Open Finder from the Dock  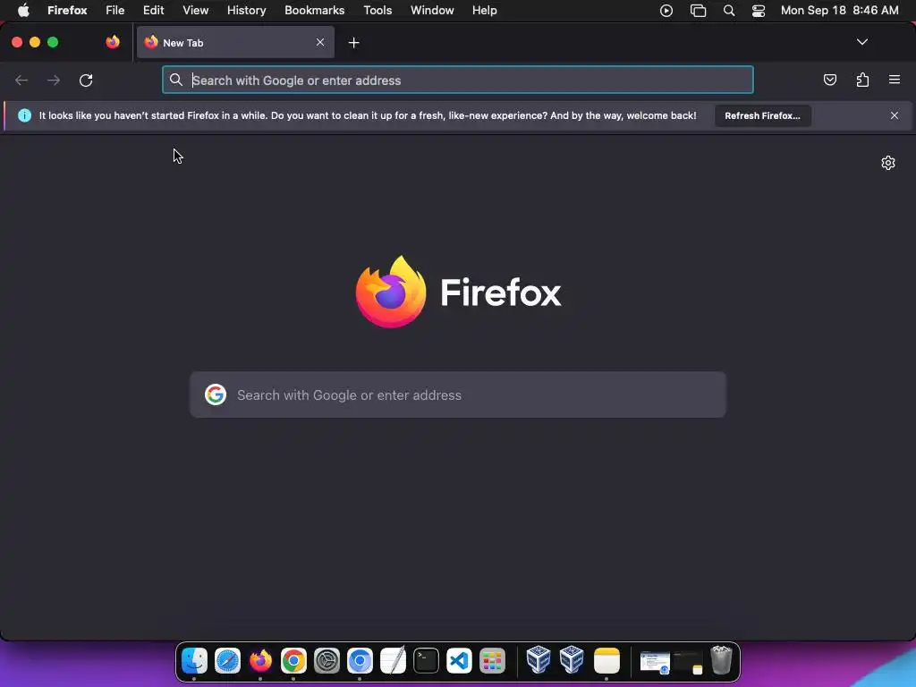194,661
